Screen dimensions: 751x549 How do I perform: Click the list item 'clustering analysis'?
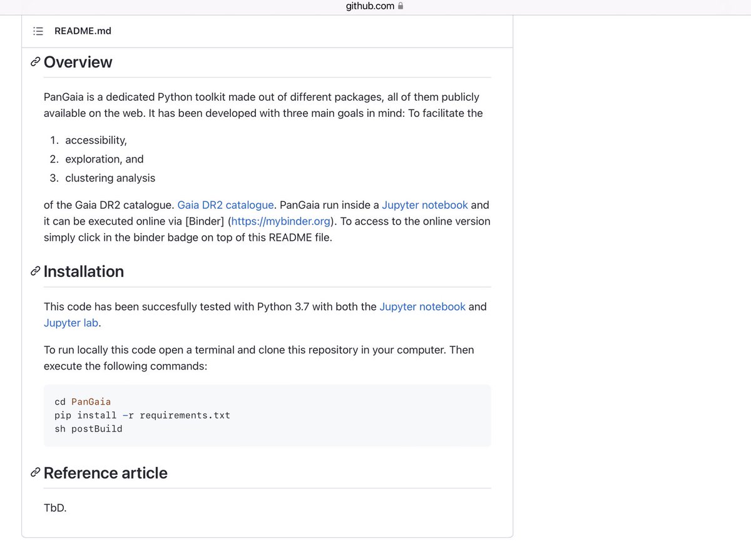click(110, 178)
